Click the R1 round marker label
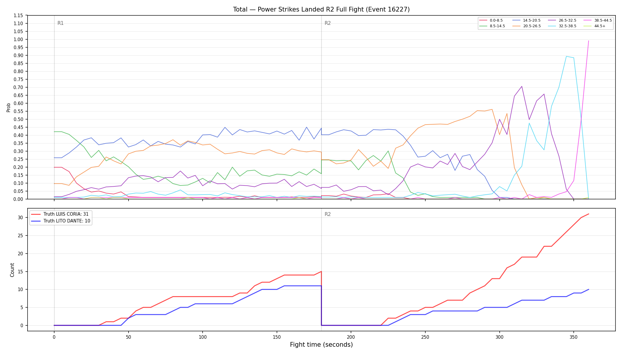Screen dimensions: 622x355 (x=60, y=23)
